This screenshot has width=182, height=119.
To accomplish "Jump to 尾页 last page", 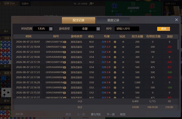I will click(123, 115).
